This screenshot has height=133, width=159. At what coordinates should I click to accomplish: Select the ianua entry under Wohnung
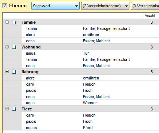pyautogui.click(x=90, y=53)
